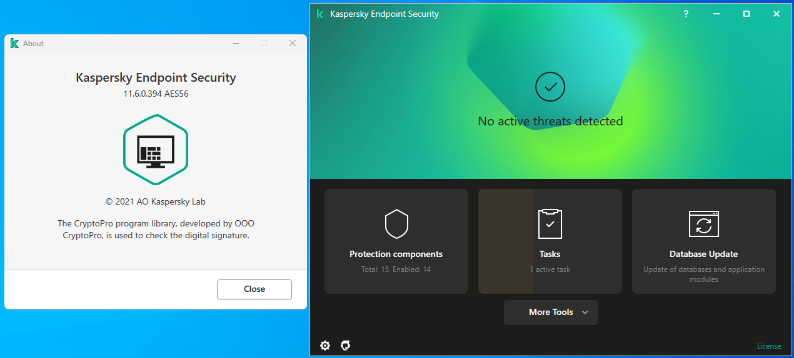Viewport: 794px width, 358px height.
Task: Close the Kaspersky Endpoint Security main window
Action: pos(776,14)
